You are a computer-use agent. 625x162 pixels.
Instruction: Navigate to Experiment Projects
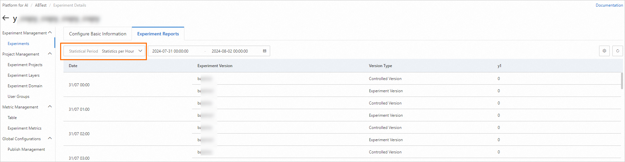25,65
